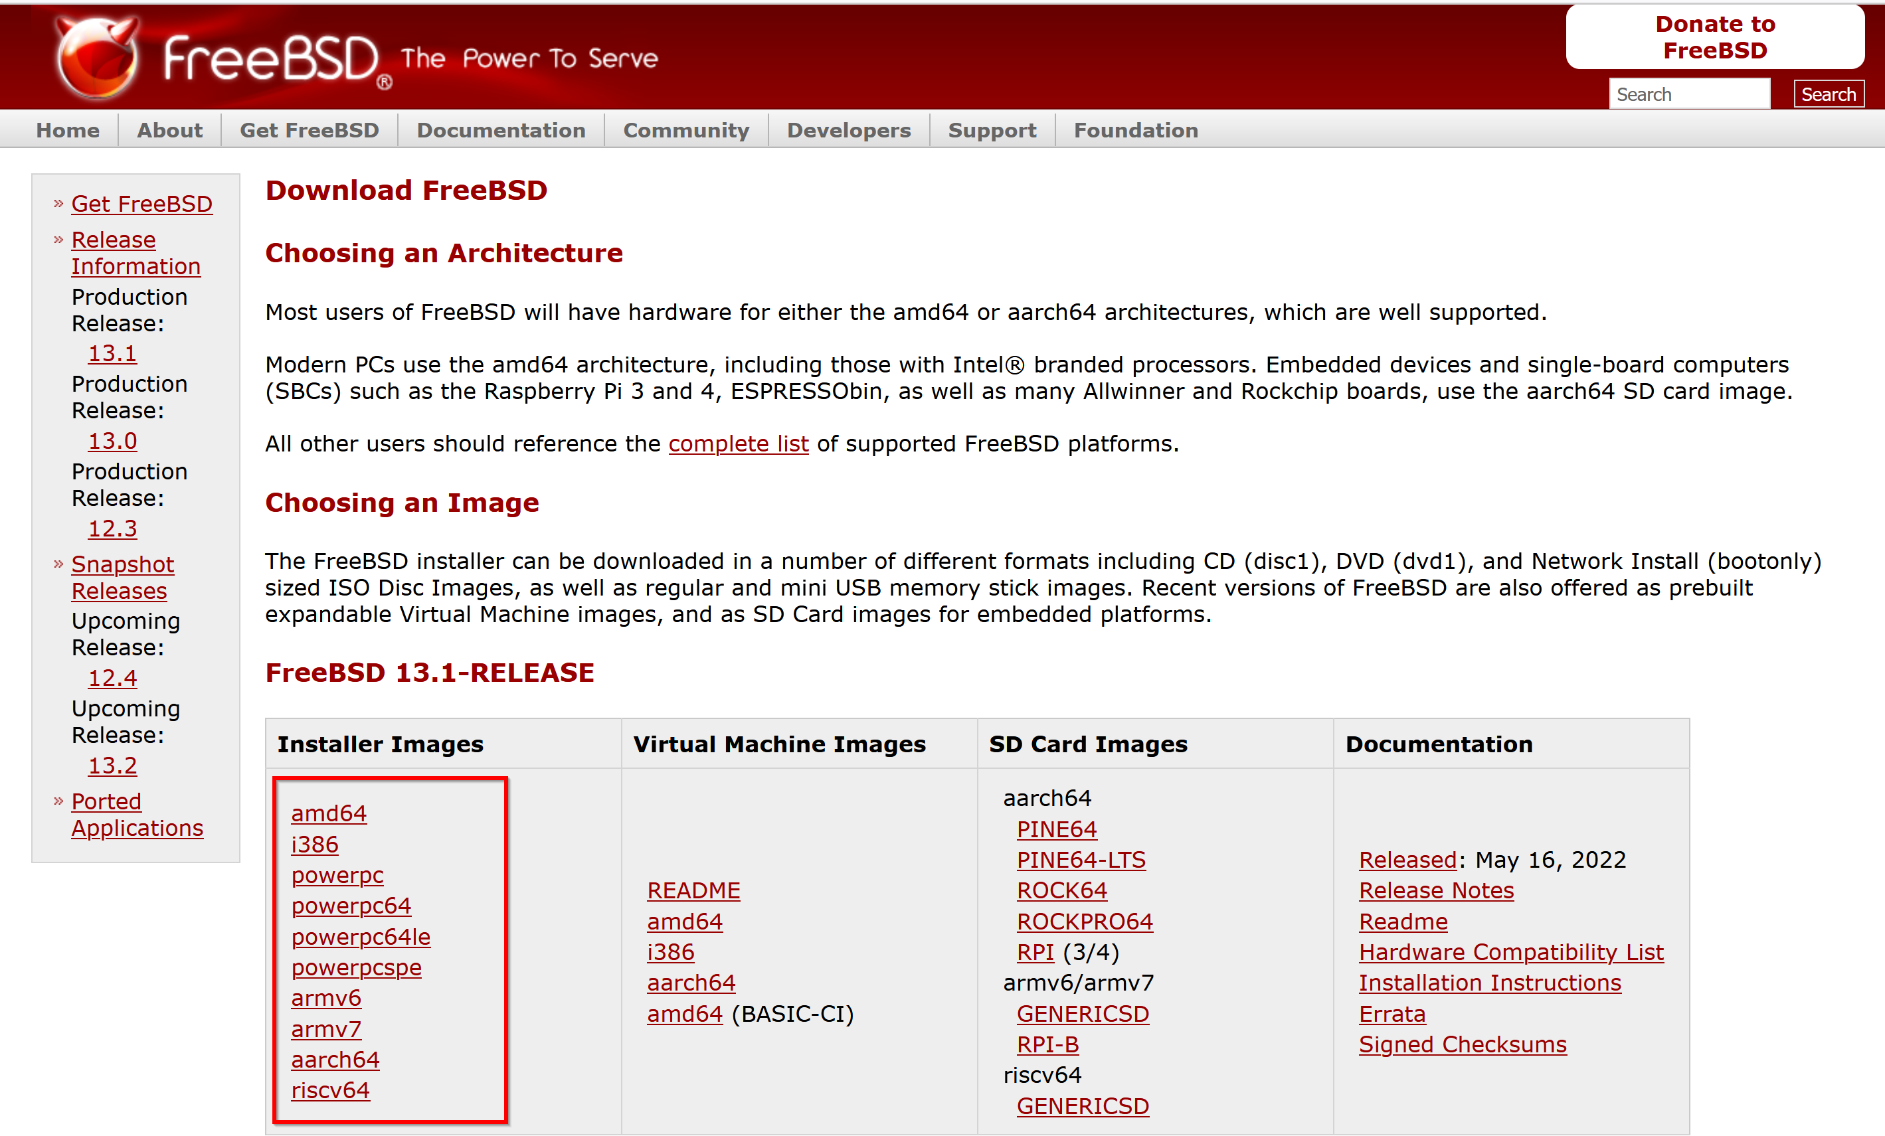Open the amd64 installer image link

tap(329, 813)
